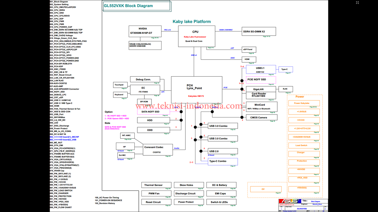The height and width of the screenshot is (212, 378).
Task: Select the 'Debug Conn.' block
Action: [x=145, y=79]
